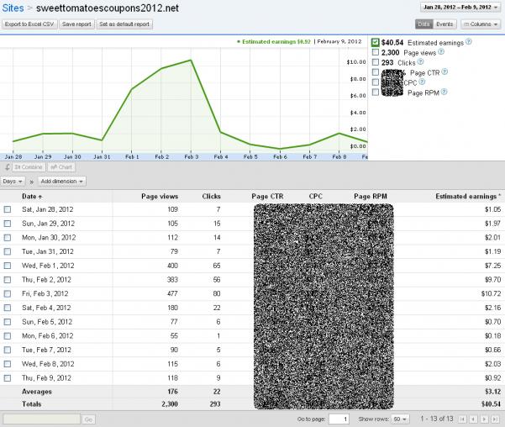
Task: Open help icon next to Page views
Action: coord(441,51)
